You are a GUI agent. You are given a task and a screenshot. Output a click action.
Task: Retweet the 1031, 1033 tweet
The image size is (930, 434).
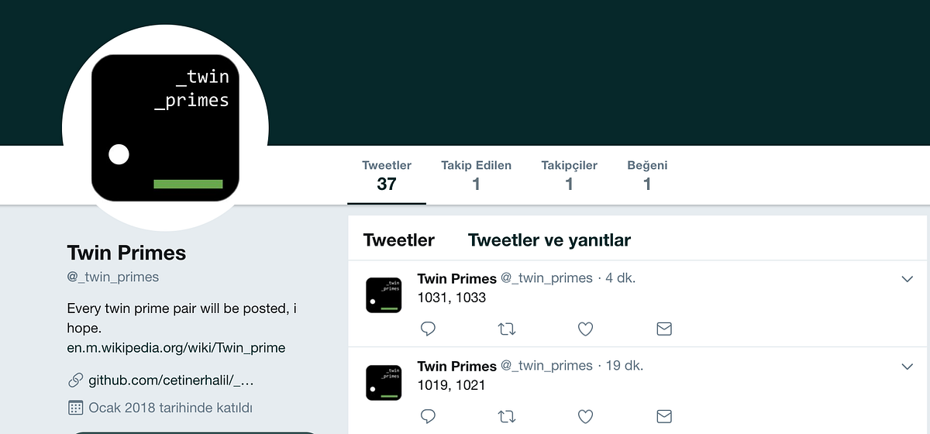(x=507, y=329)
